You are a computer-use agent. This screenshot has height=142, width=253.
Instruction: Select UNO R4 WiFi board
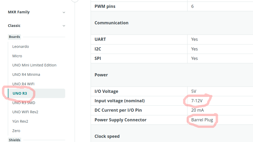tap(23, 84)
